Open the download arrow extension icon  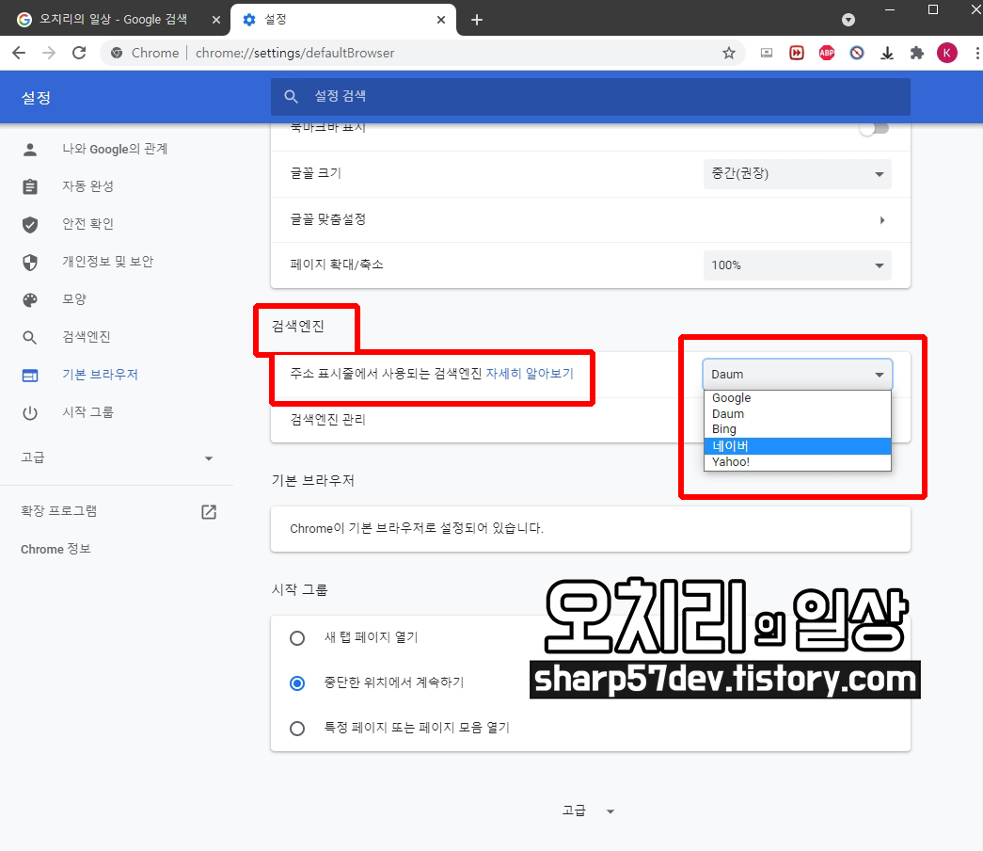[886, 54]
